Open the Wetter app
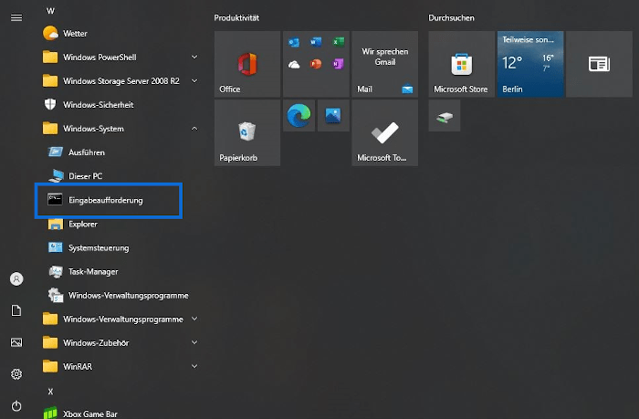 coord(120,34)
